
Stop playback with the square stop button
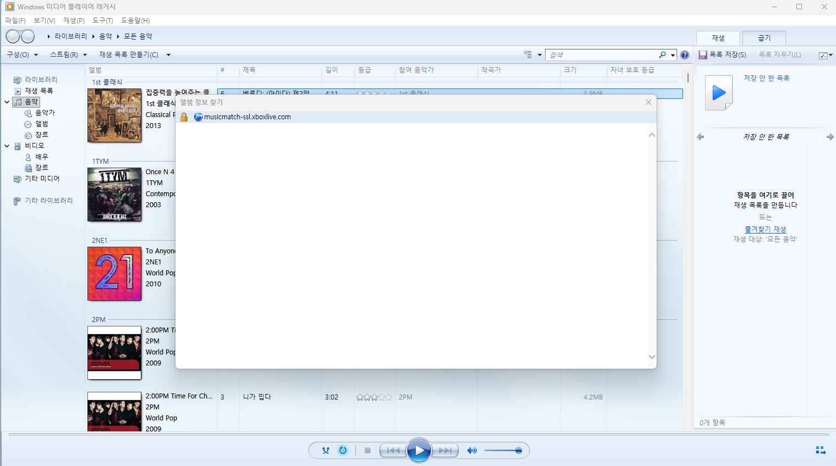coord(367,451)
